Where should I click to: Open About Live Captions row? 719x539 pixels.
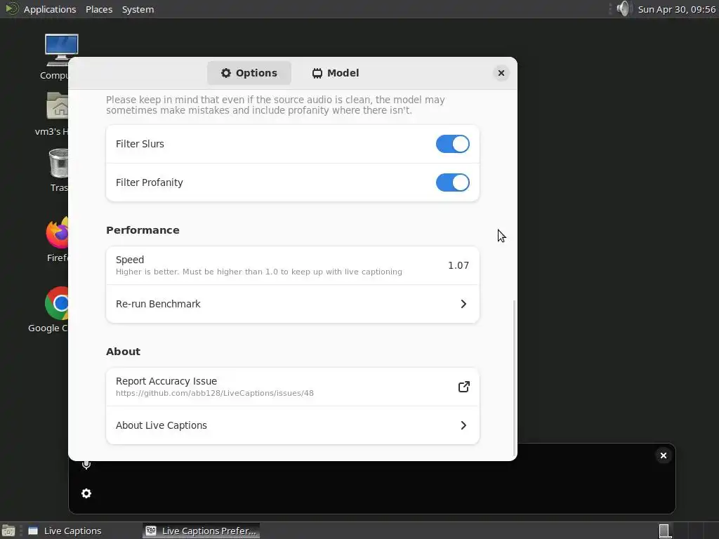(293, 425)
